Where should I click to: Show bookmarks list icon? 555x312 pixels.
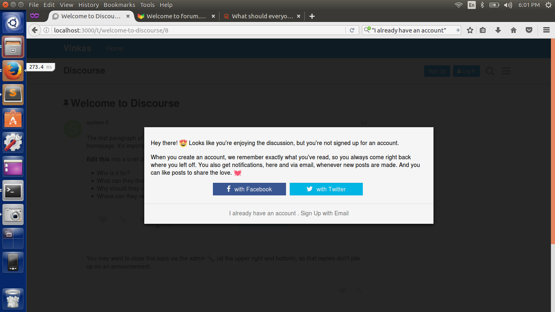click(483, 30)
